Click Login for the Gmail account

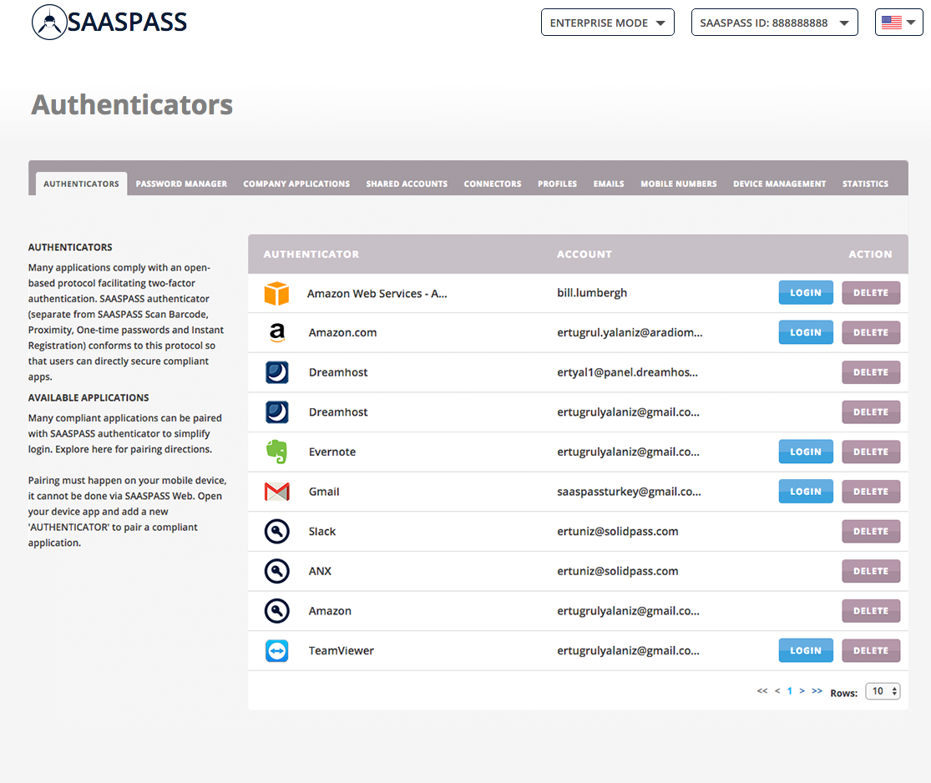(805, 491)
